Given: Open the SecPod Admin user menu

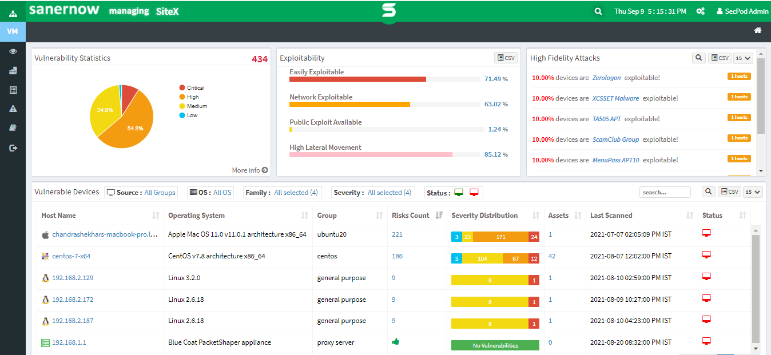Looking at the screenshot, I should pos(742,11).
